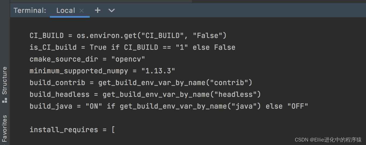
Task: Open a new terminal session with plus icon
Action: tap(98, 10)
